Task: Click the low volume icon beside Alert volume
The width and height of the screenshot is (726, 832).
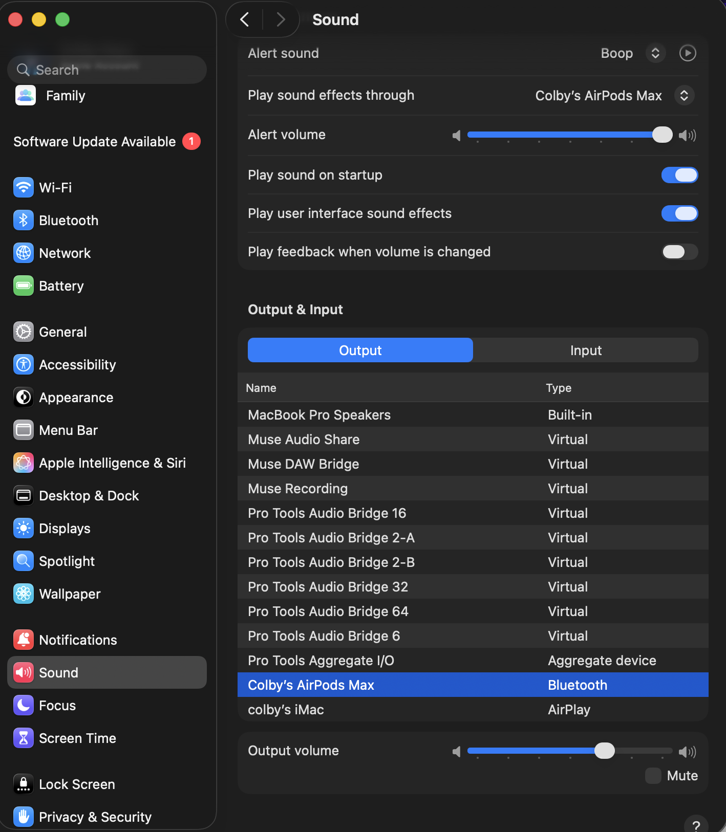Action: (x=456, y=135)
